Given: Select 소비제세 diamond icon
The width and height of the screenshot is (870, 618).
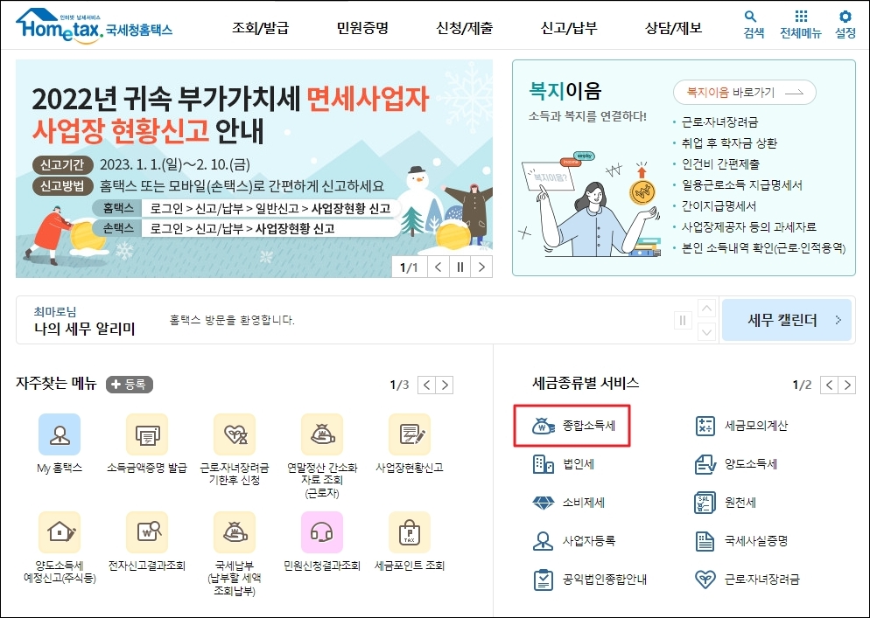Looking at the screenshot, I should click(544, 503).
